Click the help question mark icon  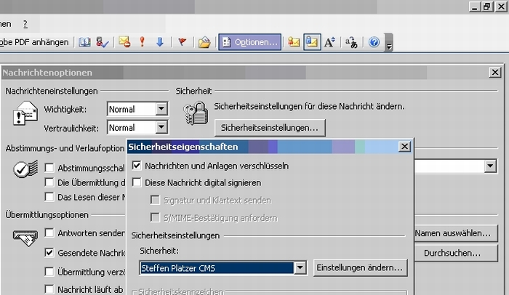374,42
